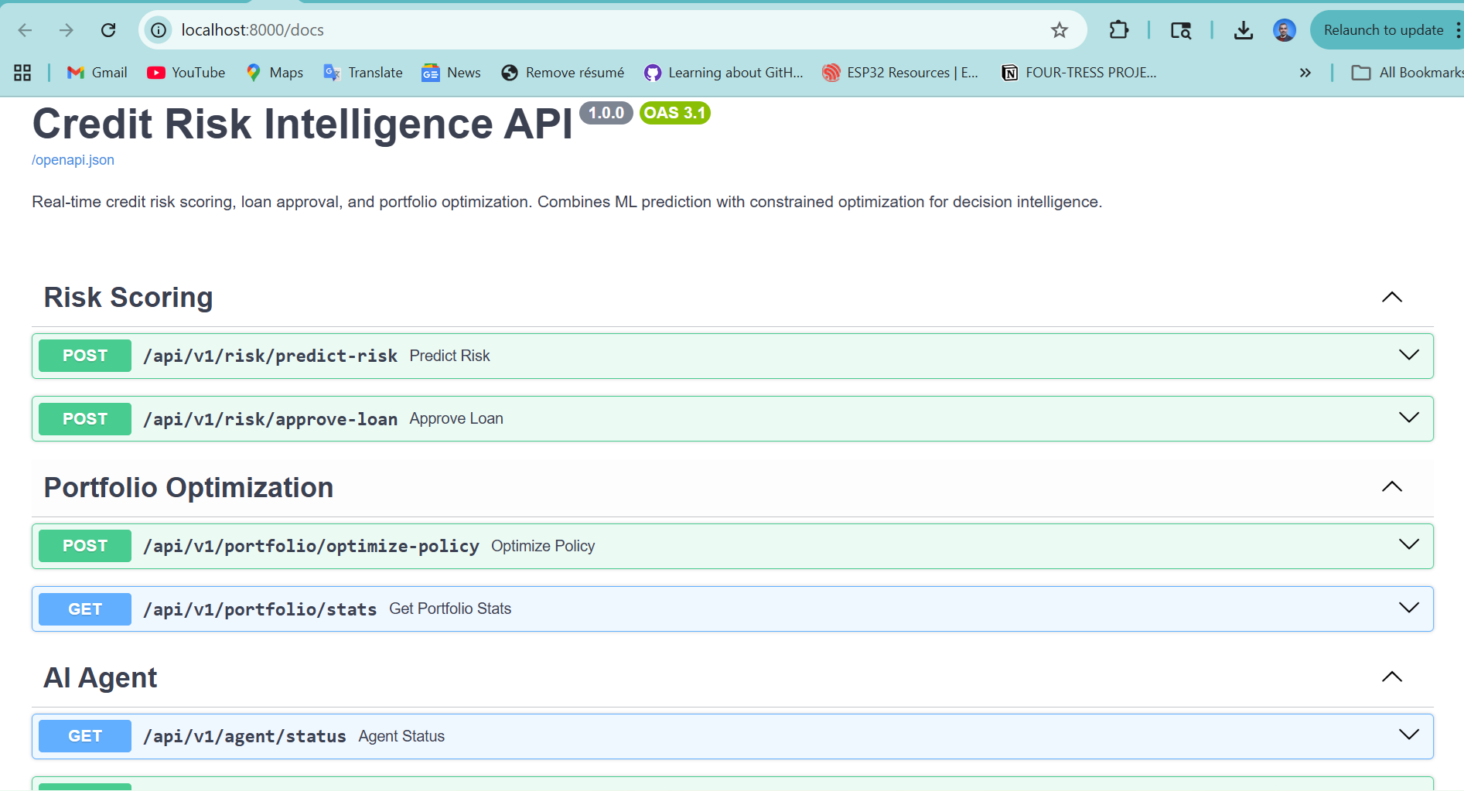Collapse the AI Agent section

click(1391, 677)
